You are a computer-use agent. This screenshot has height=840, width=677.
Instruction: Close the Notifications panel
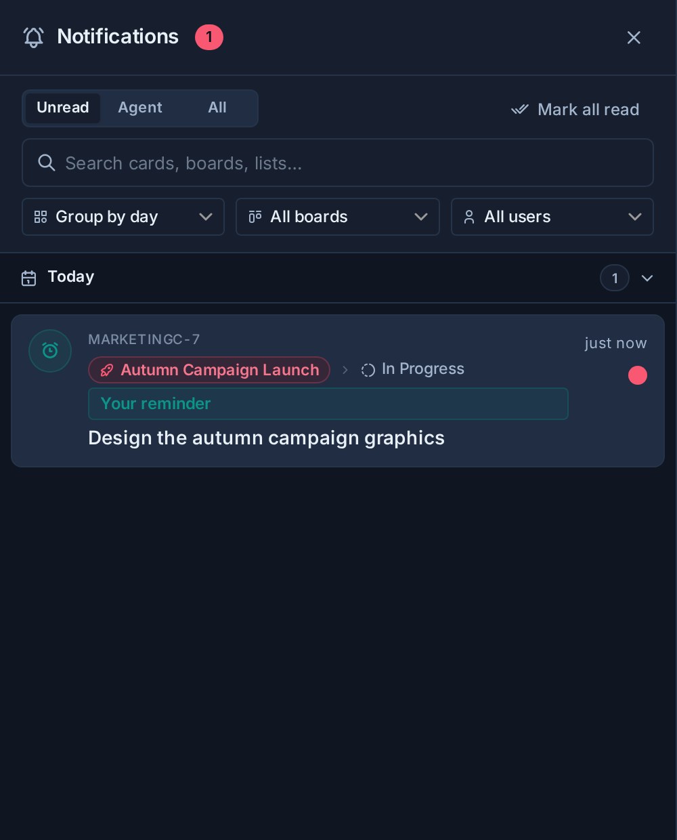[634, 37]
